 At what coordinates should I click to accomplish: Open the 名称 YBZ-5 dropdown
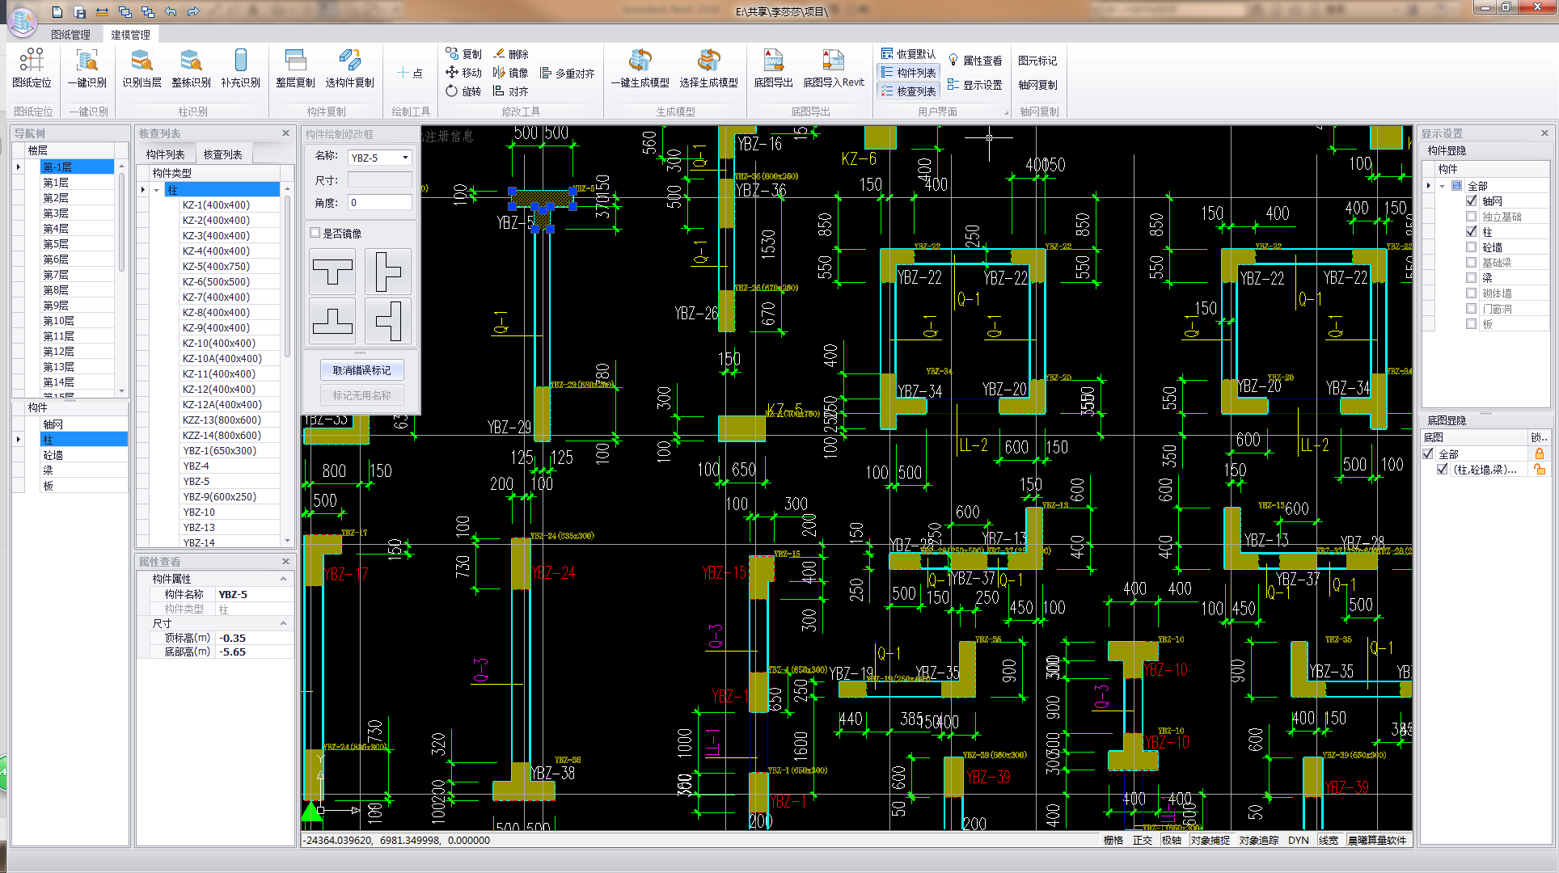click(405, 158)
